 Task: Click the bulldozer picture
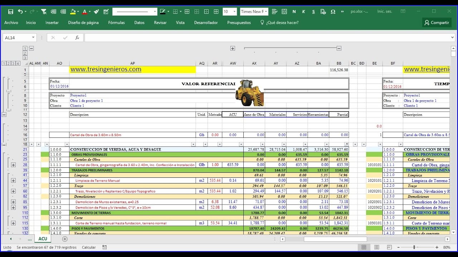[x=249, y=93]
